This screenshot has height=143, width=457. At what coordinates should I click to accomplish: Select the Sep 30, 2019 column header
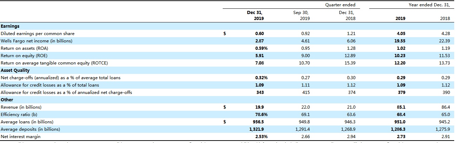303,15
